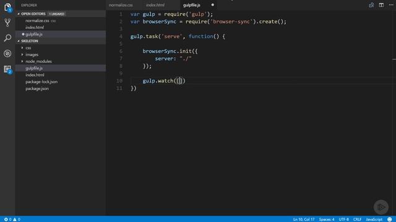The image size is (396, 222).
Task: Place cursor in gulp.watch brackets
Action: click(x=179, y=81)
